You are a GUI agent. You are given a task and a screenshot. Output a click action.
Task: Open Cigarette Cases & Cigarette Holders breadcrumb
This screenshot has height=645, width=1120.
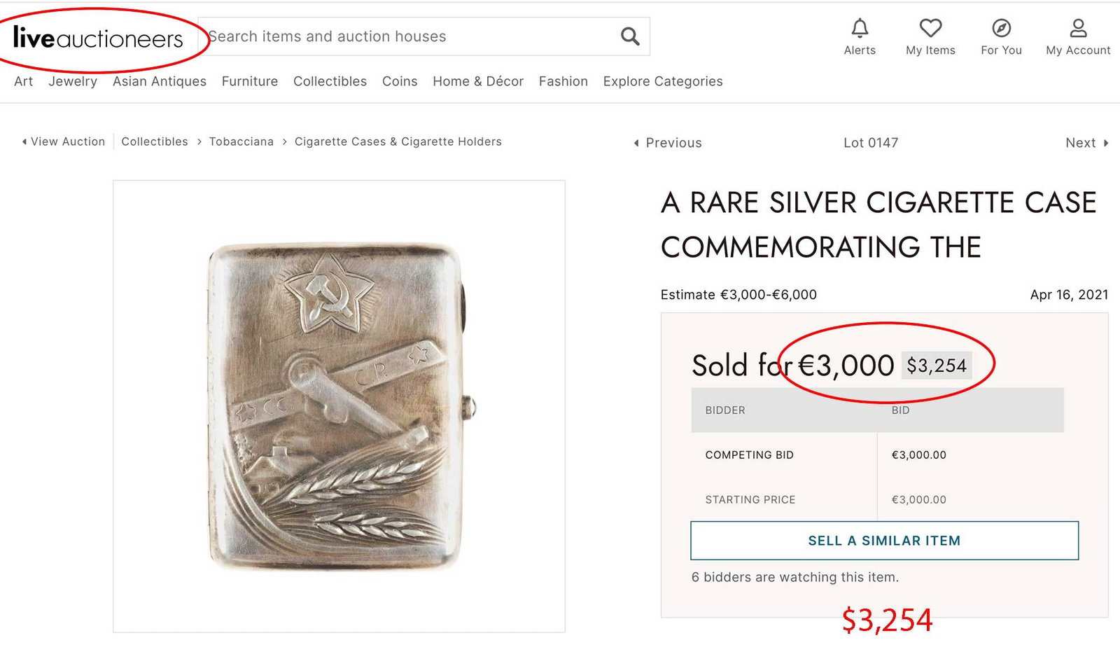point(398,141)
